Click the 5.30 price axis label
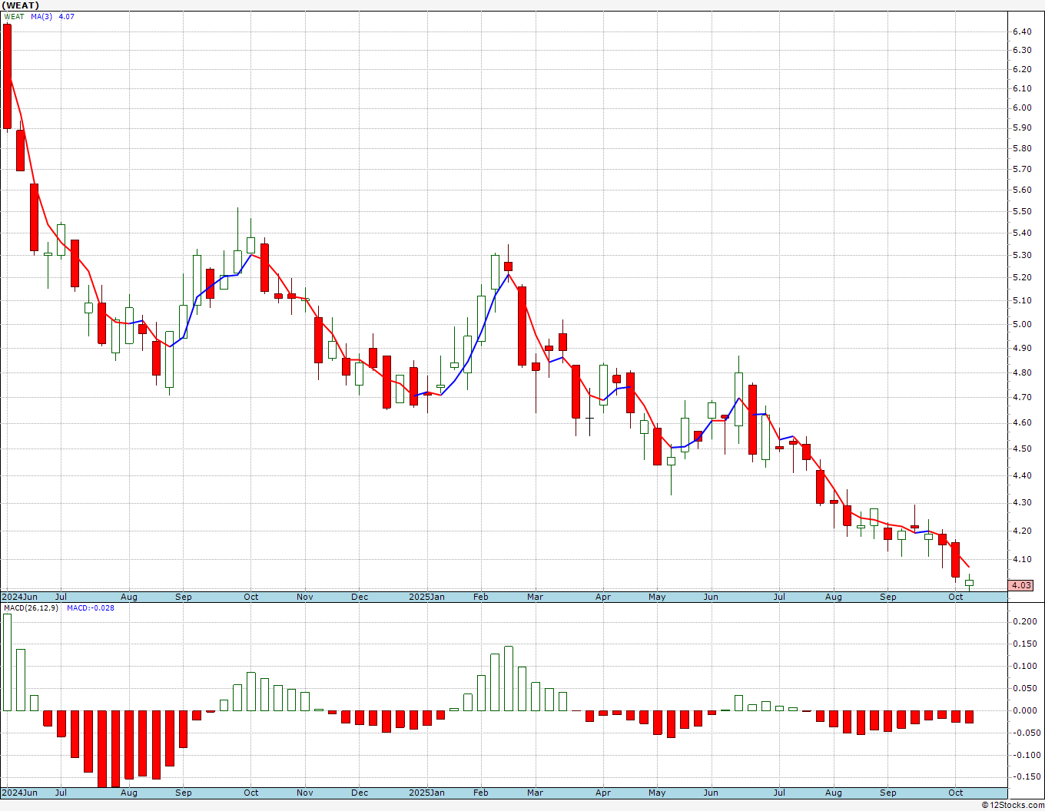Viewport: 1045px width, 811px height. click(1022, 255)
